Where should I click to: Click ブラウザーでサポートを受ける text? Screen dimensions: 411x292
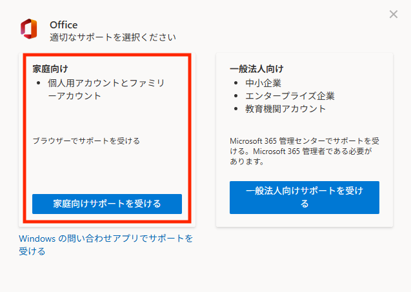86,141
